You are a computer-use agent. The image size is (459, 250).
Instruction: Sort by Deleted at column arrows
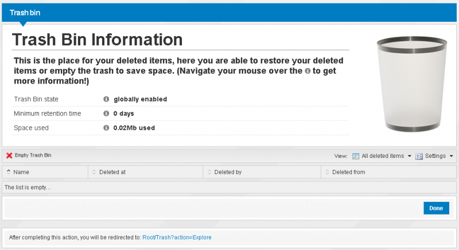click(94, 172)
